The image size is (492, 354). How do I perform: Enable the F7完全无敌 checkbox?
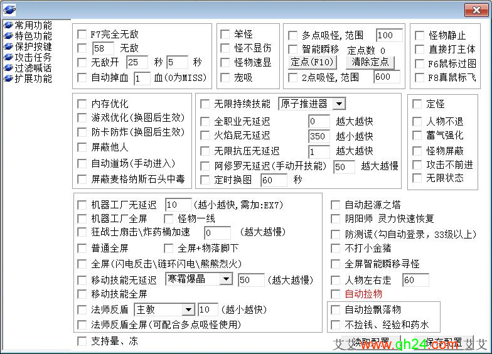(x=82, y=35)
